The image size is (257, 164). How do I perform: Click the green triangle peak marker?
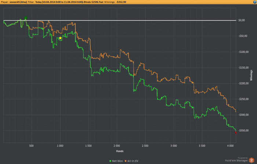point(26,17)
